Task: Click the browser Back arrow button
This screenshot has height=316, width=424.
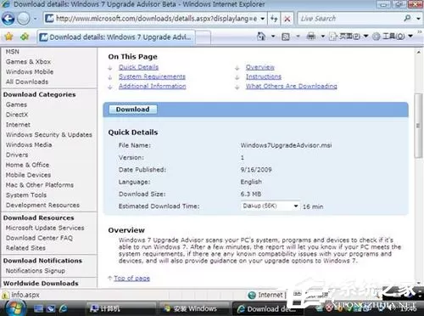Action: tap(8, 19)
